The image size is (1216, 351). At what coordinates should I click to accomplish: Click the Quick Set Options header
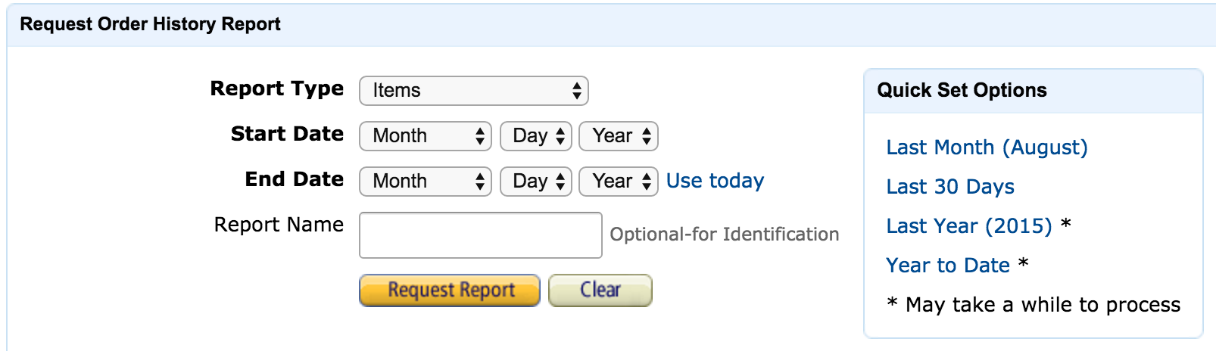tap(962, 91)
